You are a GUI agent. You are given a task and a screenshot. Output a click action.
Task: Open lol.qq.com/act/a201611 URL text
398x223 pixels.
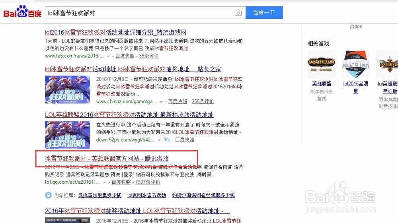pyautogui.click(x=72, y=182)
